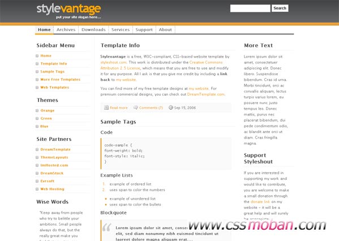Switch to the Downloads tab
Image resolution: width=339 pixels, height=241 pixels.
pos(93,29)
